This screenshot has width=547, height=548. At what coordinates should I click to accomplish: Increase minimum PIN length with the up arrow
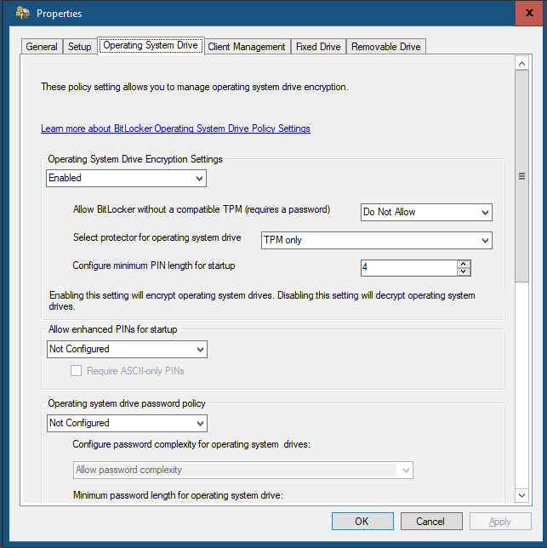point(464,264)
